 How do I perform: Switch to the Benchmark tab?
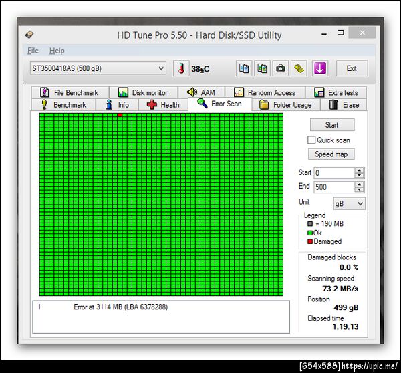point(63,105)
